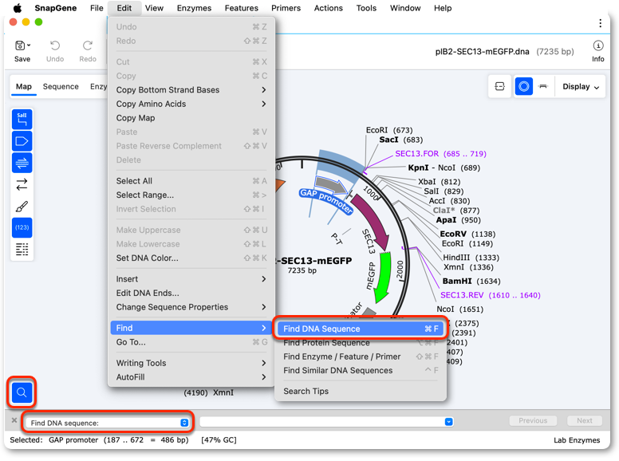This screenshot has height=461, width=619.
Task: Open the Enzymes menu
Action: 194,8
